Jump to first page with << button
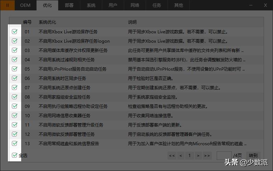 [172, 156]
